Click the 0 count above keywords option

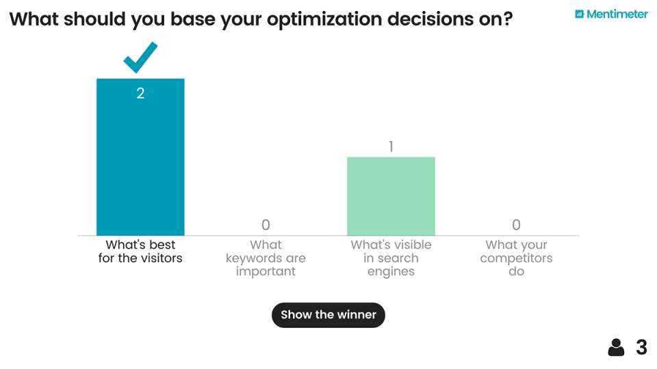coord(266,225)
